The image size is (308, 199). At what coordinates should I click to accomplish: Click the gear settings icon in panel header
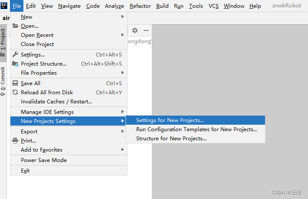135,30
